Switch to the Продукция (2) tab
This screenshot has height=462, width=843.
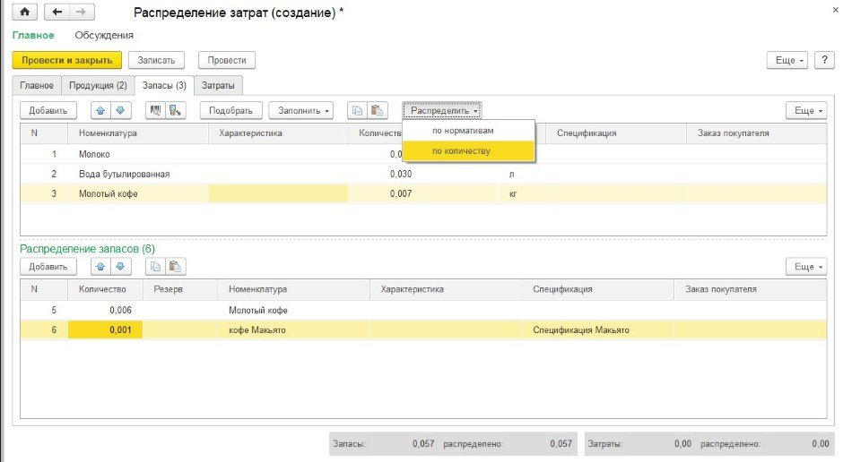98,86
